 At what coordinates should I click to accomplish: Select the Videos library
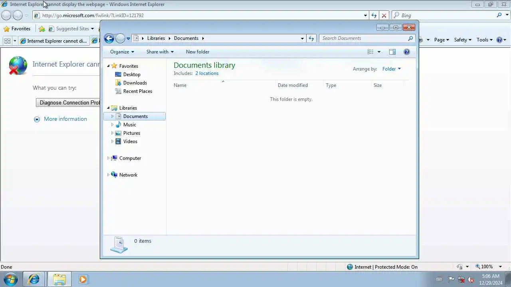130,142
